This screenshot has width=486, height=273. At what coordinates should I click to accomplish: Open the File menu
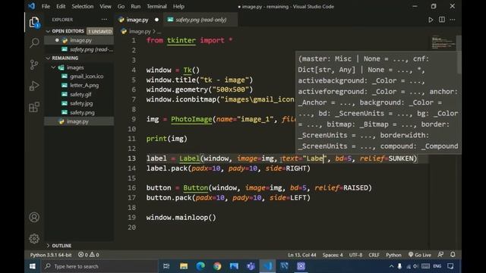(x=46, y=6)
